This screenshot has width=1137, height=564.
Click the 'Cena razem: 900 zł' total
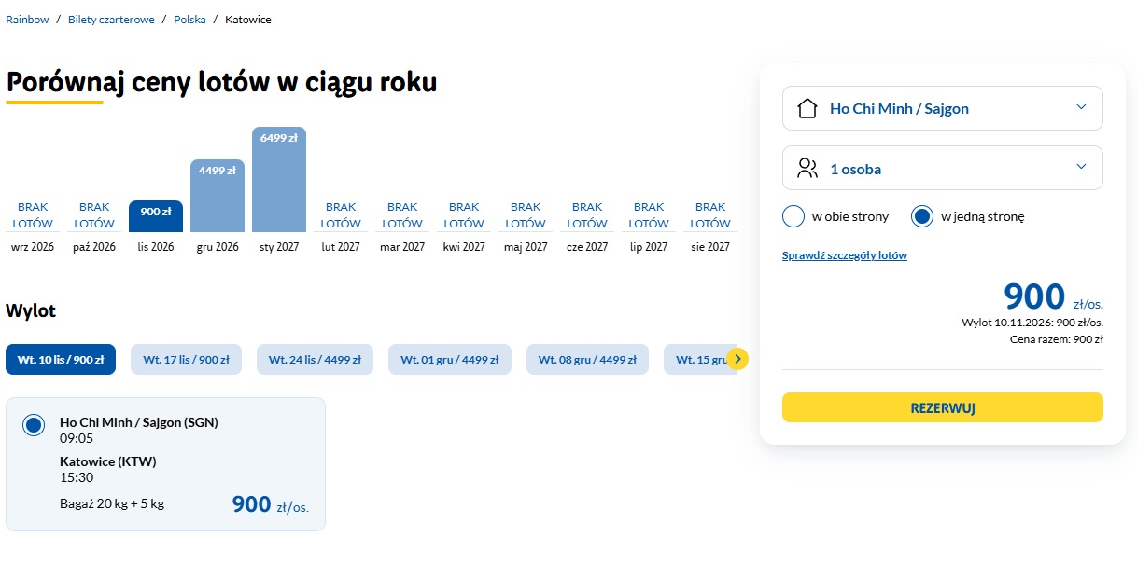(1056, 339)
